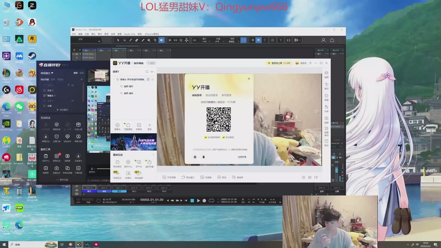Select the Range tool in Studio One toolbar

[125, 40]
